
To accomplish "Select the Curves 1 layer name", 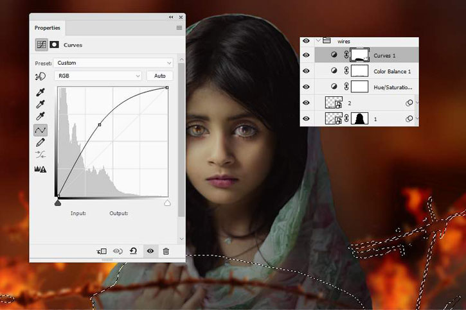I will [x=384, y=55].
